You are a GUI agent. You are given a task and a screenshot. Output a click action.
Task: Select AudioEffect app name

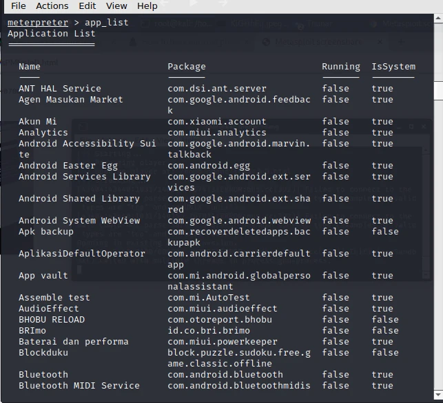click(x=49, y=309)
